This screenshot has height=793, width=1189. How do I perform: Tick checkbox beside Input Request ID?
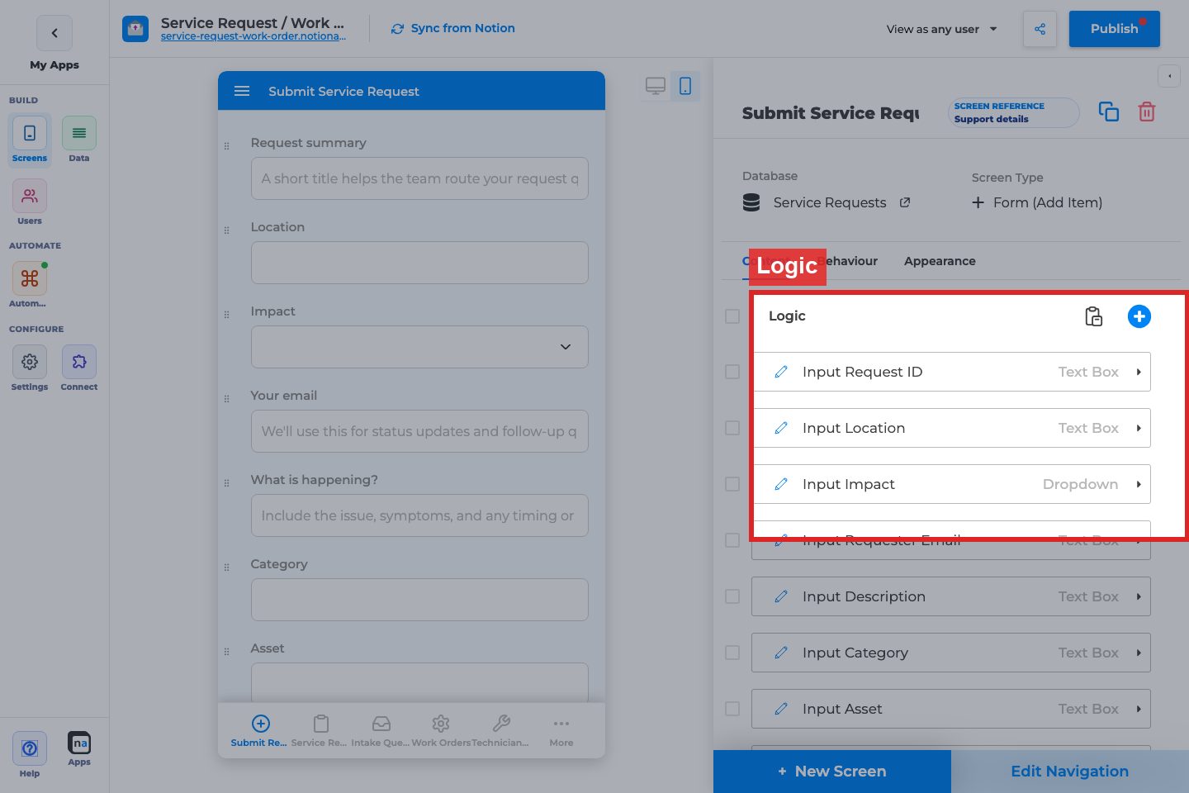pos(732,372)
